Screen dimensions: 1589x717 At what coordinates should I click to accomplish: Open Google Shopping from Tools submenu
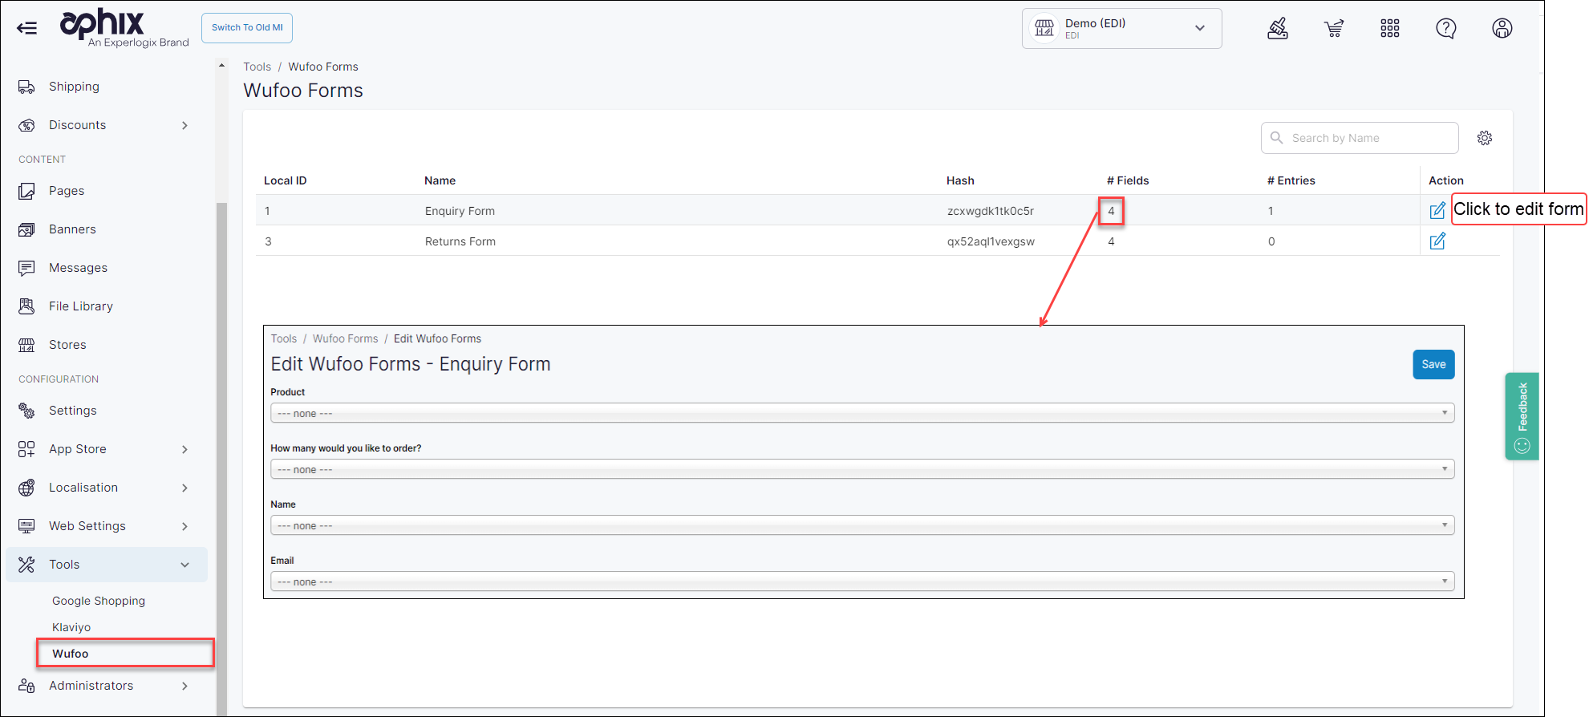click(x=99, y=601)
